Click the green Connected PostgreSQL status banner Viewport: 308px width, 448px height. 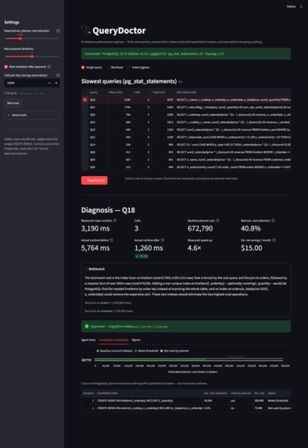click(186, 54)
